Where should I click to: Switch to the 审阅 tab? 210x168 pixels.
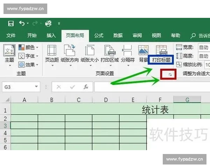pyautogui.click(x=137, y=35)
